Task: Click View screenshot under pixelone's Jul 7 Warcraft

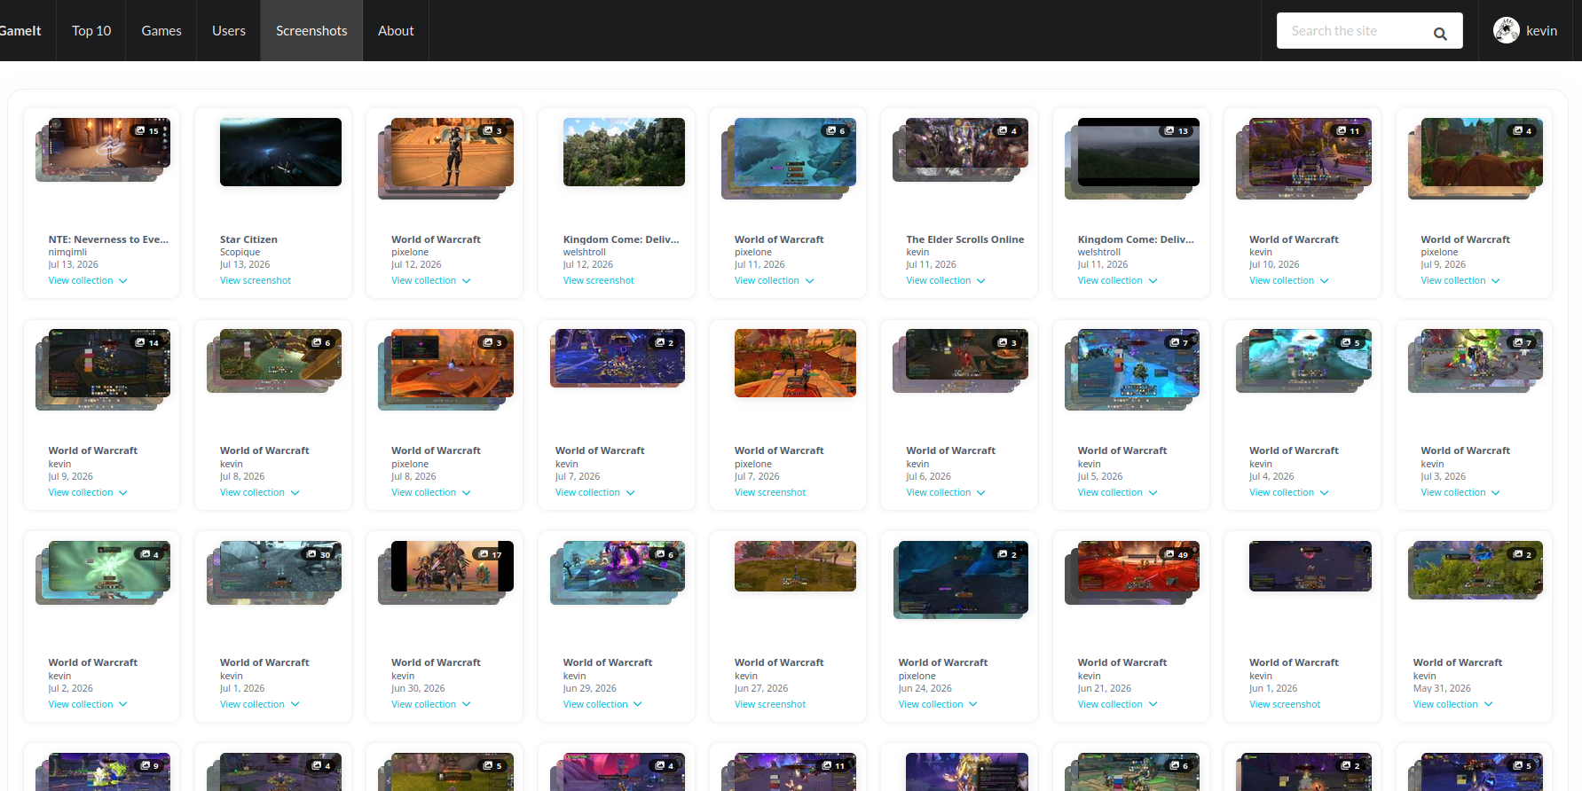Action: click(x=770, y=492)
